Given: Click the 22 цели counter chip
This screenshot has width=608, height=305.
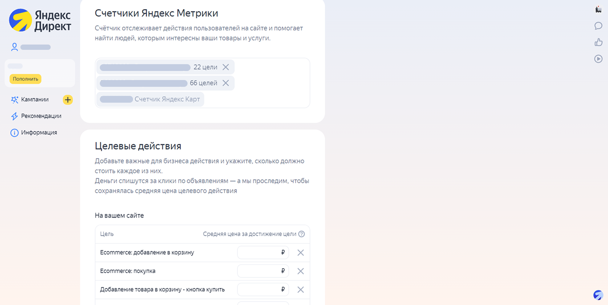Looking at the screenshot, I should (x=165, y=67).
